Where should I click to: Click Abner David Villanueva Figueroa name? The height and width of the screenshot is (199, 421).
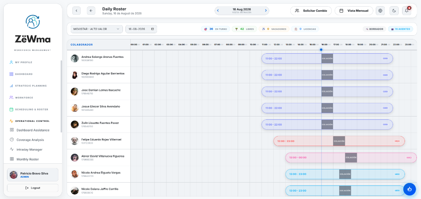(x=103, y=156)
